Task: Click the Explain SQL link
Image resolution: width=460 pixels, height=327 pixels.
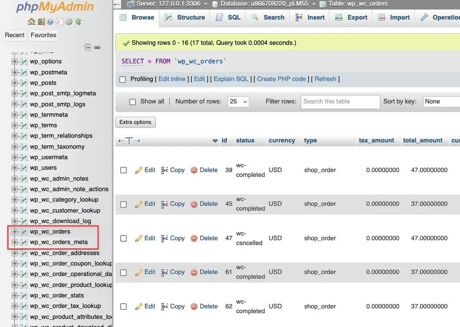Action: pyautogui.click(x=231, y=79)
